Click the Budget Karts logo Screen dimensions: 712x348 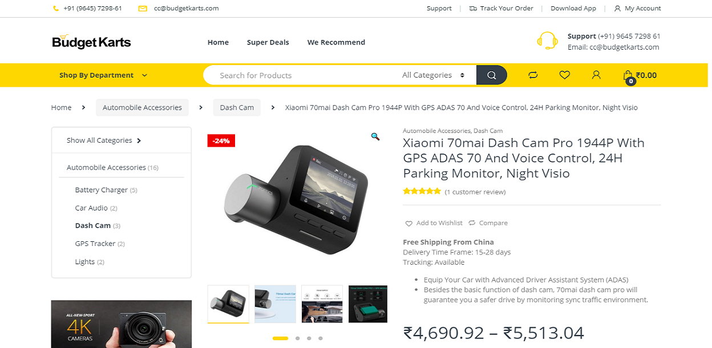click(91, 41)
